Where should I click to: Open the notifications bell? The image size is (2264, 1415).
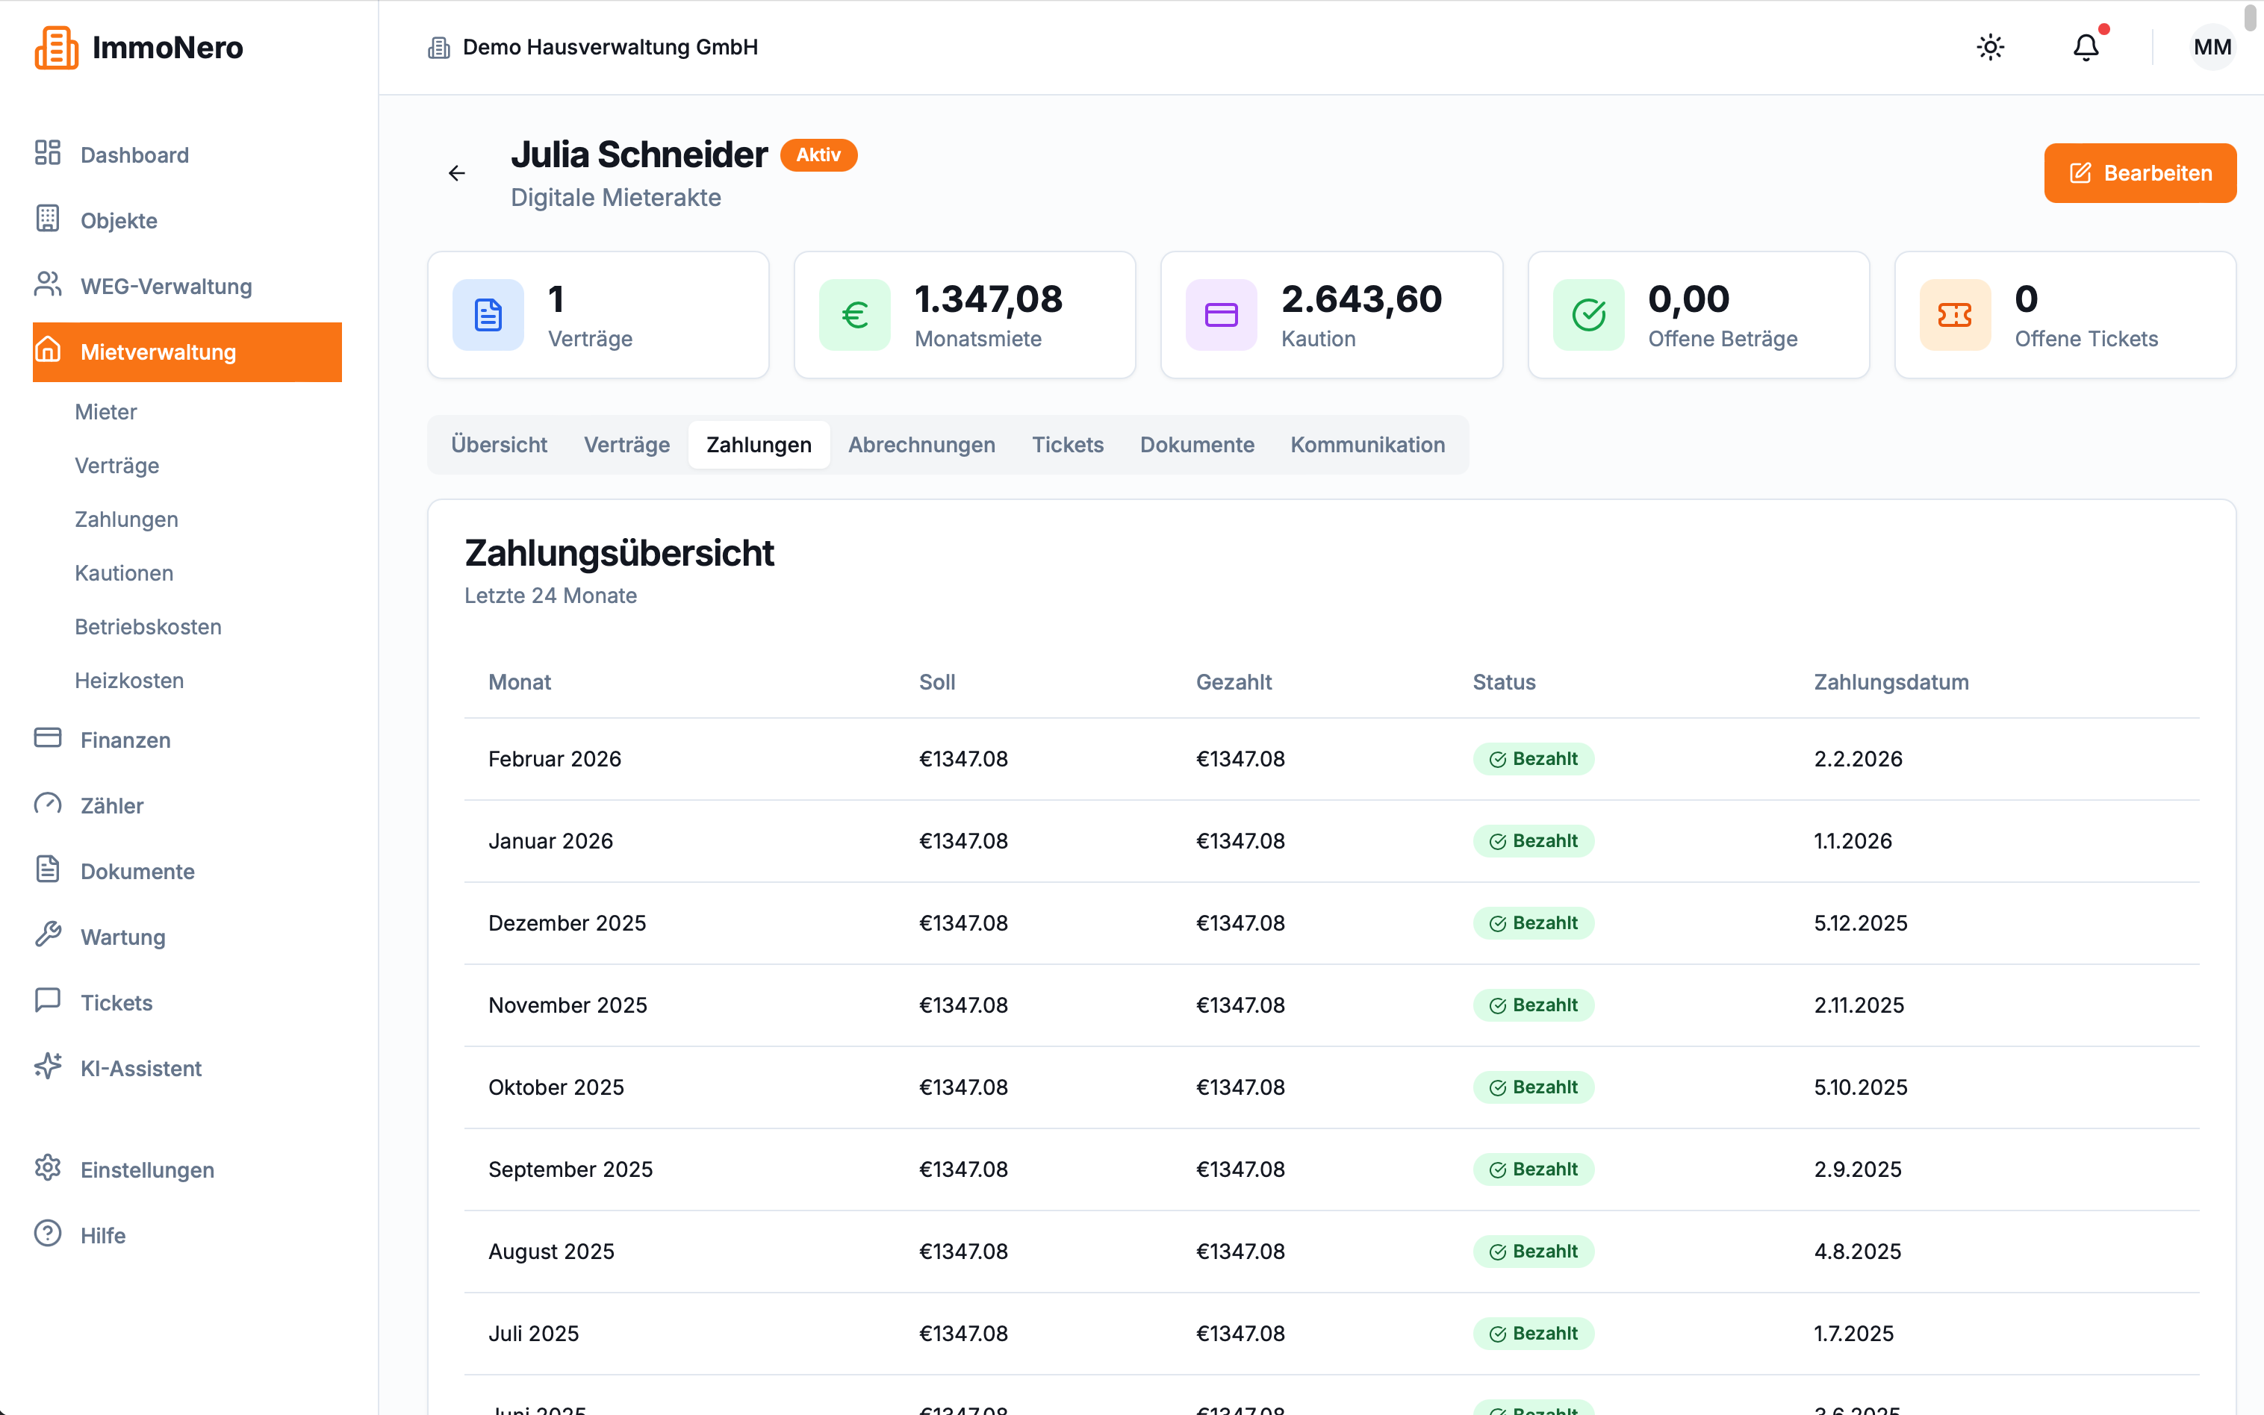(2085, 47)
